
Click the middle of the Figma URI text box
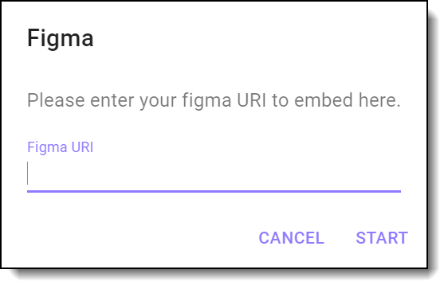click(214, 174)
